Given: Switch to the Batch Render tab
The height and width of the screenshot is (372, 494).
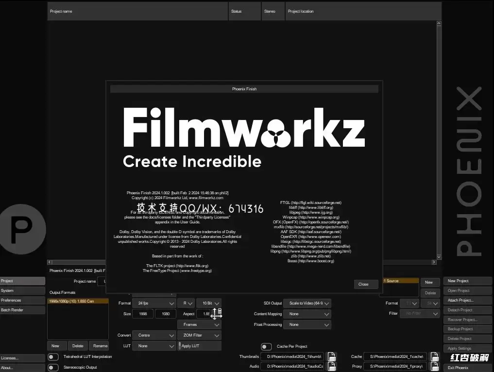Looking at the screenshot, I should (x=22, y=310).
